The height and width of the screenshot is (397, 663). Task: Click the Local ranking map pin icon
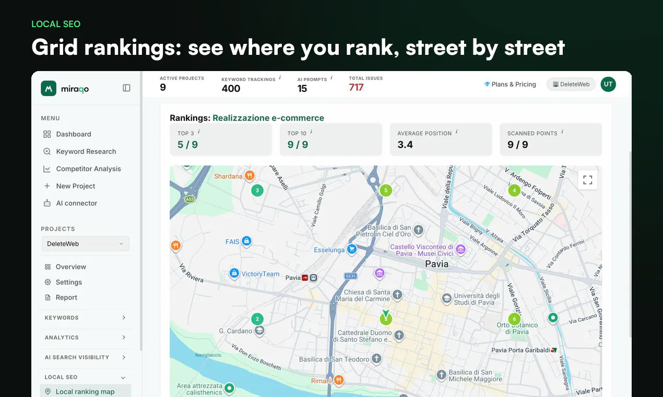(x=48, y=391)
